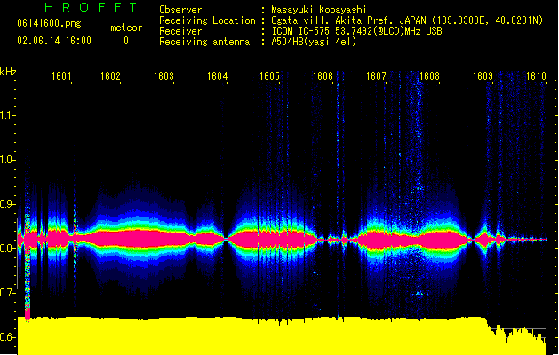
Task: Click the 1605 time marker
Action: point(269,75)
